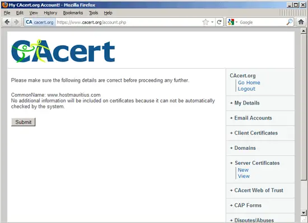
Task: Minimize the Firefox window
Action: pyautogui.click(x=289, y=5)
